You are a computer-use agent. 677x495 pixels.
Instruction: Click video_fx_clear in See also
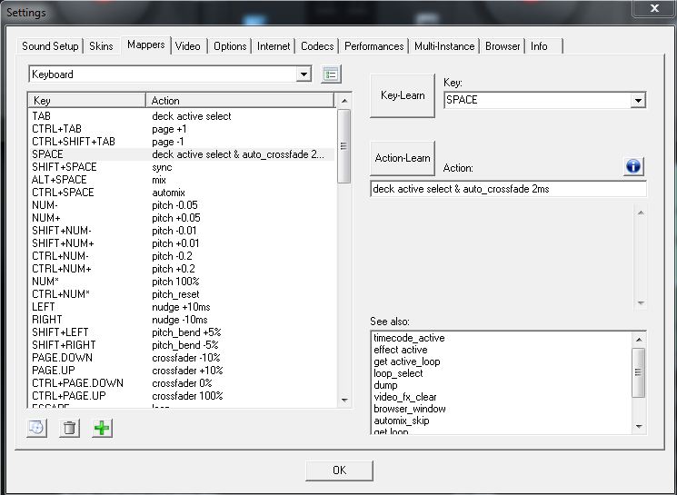coord(405,397)
